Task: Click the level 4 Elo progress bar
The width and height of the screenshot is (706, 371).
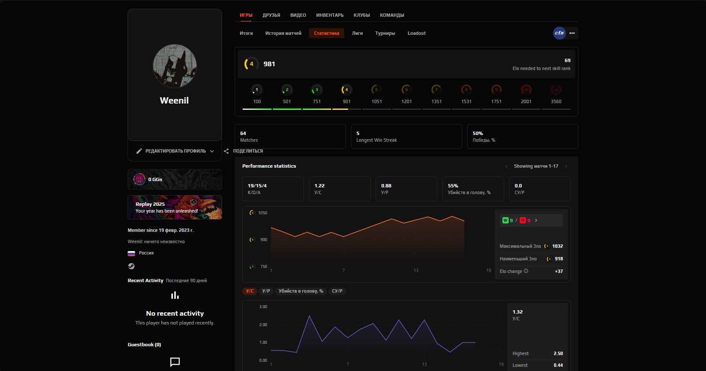Action: [x=346, y=109]
